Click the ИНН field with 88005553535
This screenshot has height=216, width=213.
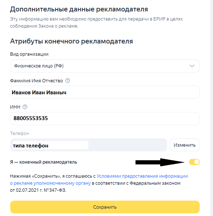(x=105, y=119)
